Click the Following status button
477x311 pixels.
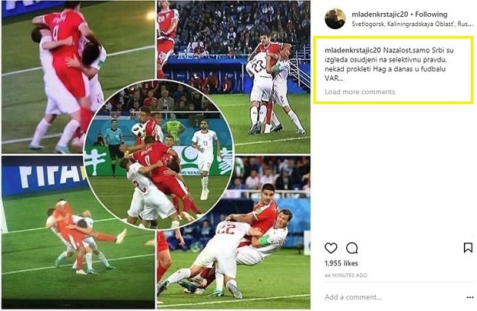(431, 15)
